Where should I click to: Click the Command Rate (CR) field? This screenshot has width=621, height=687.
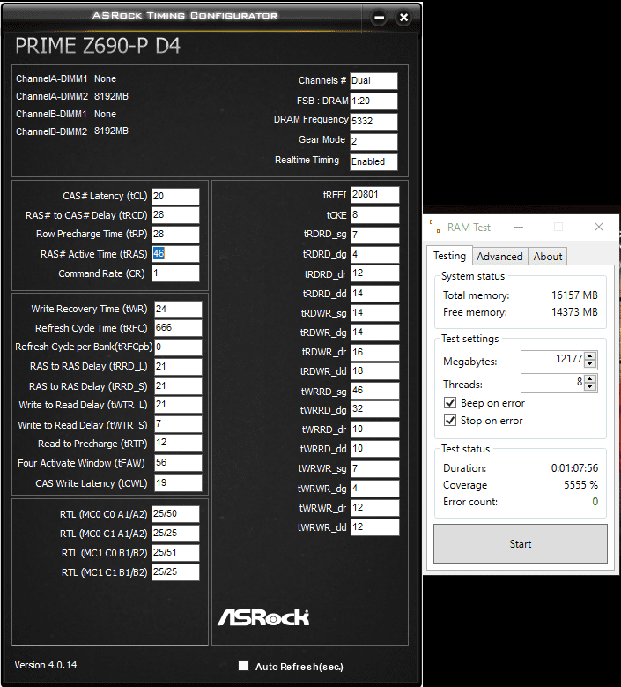pyautogui.click(x=175, y=273)
